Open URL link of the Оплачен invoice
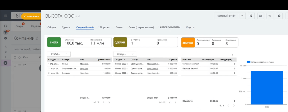The height and width of the screenshot is (112, 288). click(84, 73)
